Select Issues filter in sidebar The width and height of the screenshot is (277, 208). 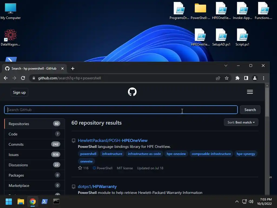pyautogui.click(x=34, y=155)
